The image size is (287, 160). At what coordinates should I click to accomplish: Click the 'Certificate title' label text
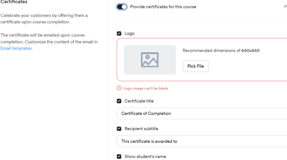tap(139, 101)
